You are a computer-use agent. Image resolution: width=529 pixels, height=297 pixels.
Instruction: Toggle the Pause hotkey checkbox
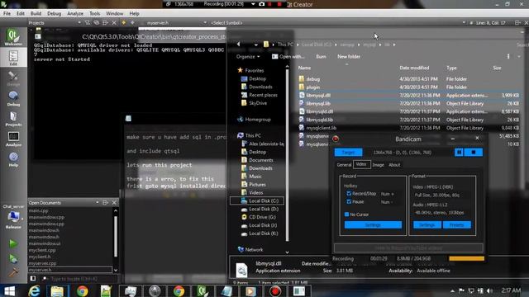tap(349, 201)
